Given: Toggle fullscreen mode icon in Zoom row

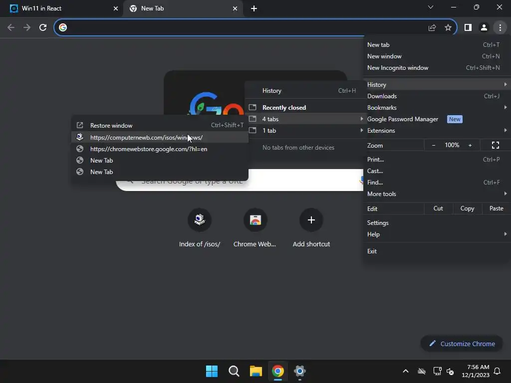Looking at the screenshot, I should click(x=496, y=145).
